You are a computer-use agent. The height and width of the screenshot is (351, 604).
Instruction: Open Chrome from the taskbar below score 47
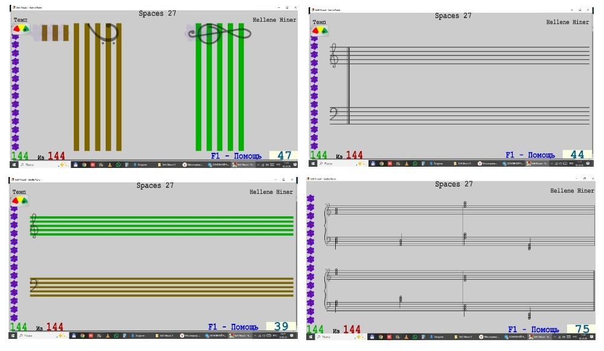point(84,164)
